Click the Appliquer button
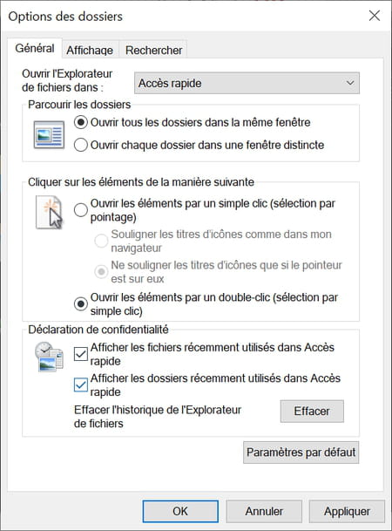 pyautogui.click(x=347, y=511)
